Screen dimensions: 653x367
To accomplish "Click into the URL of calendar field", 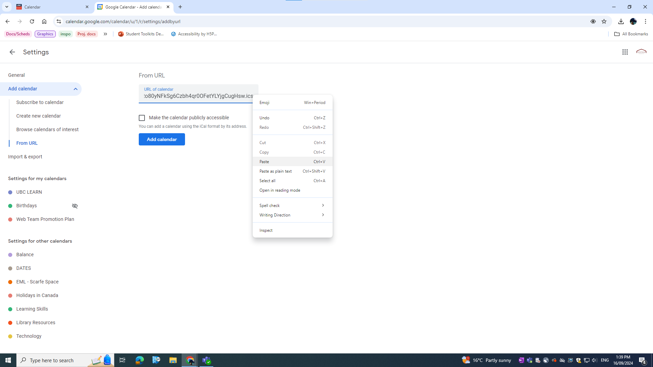I will [197, 96].
